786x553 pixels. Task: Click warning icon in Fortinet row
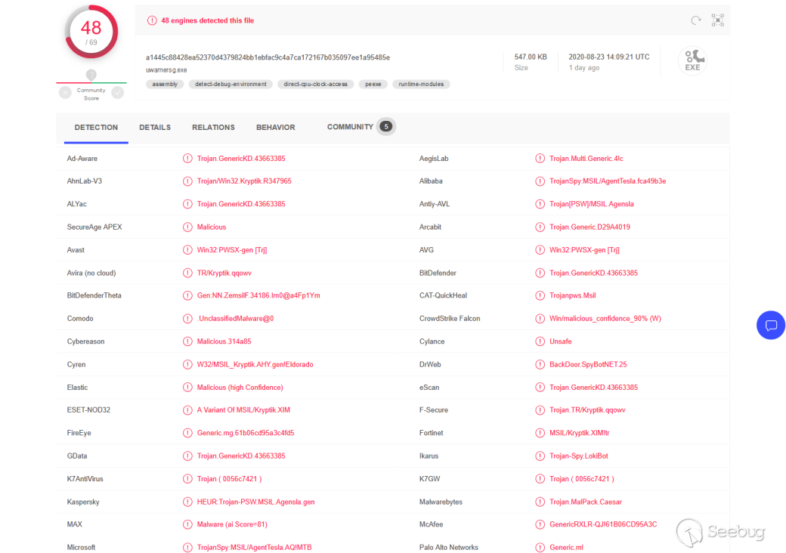[x=540, y=433]
